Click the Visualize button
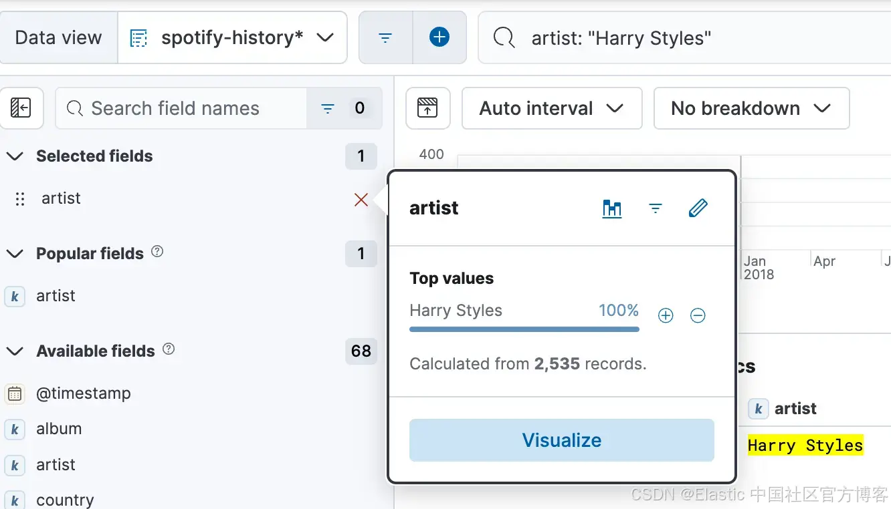 tap(561, 440)
